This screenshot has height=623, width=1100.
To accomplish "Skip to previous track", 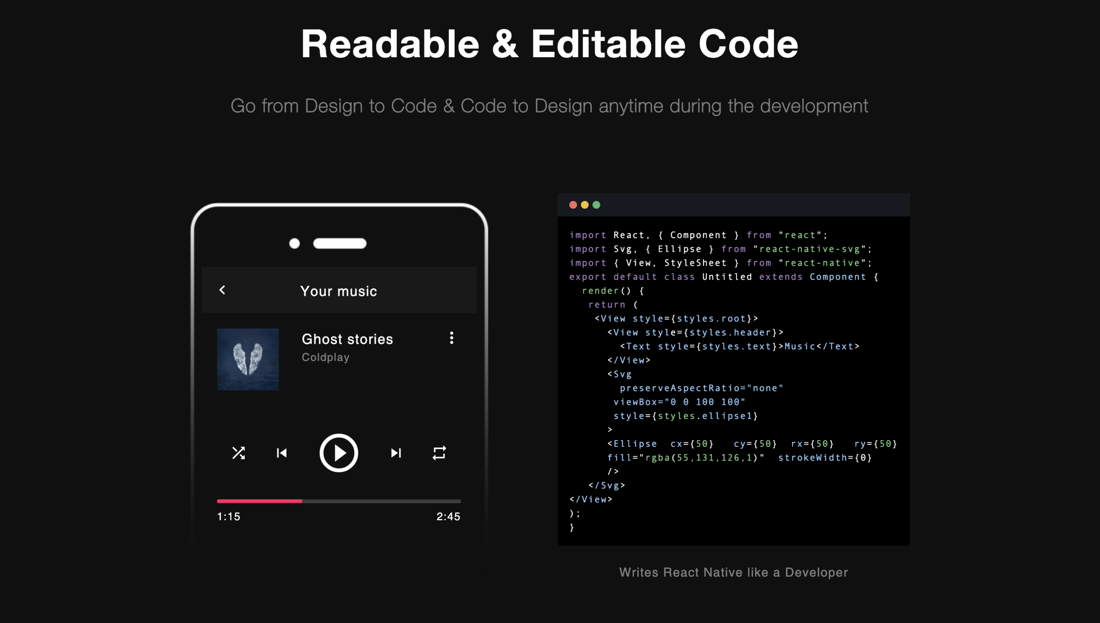I will point(281,453).
